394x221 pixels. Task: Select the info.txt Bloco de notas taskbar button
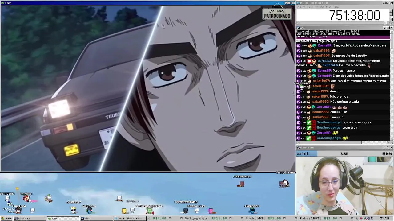click(x=130, y=219)
